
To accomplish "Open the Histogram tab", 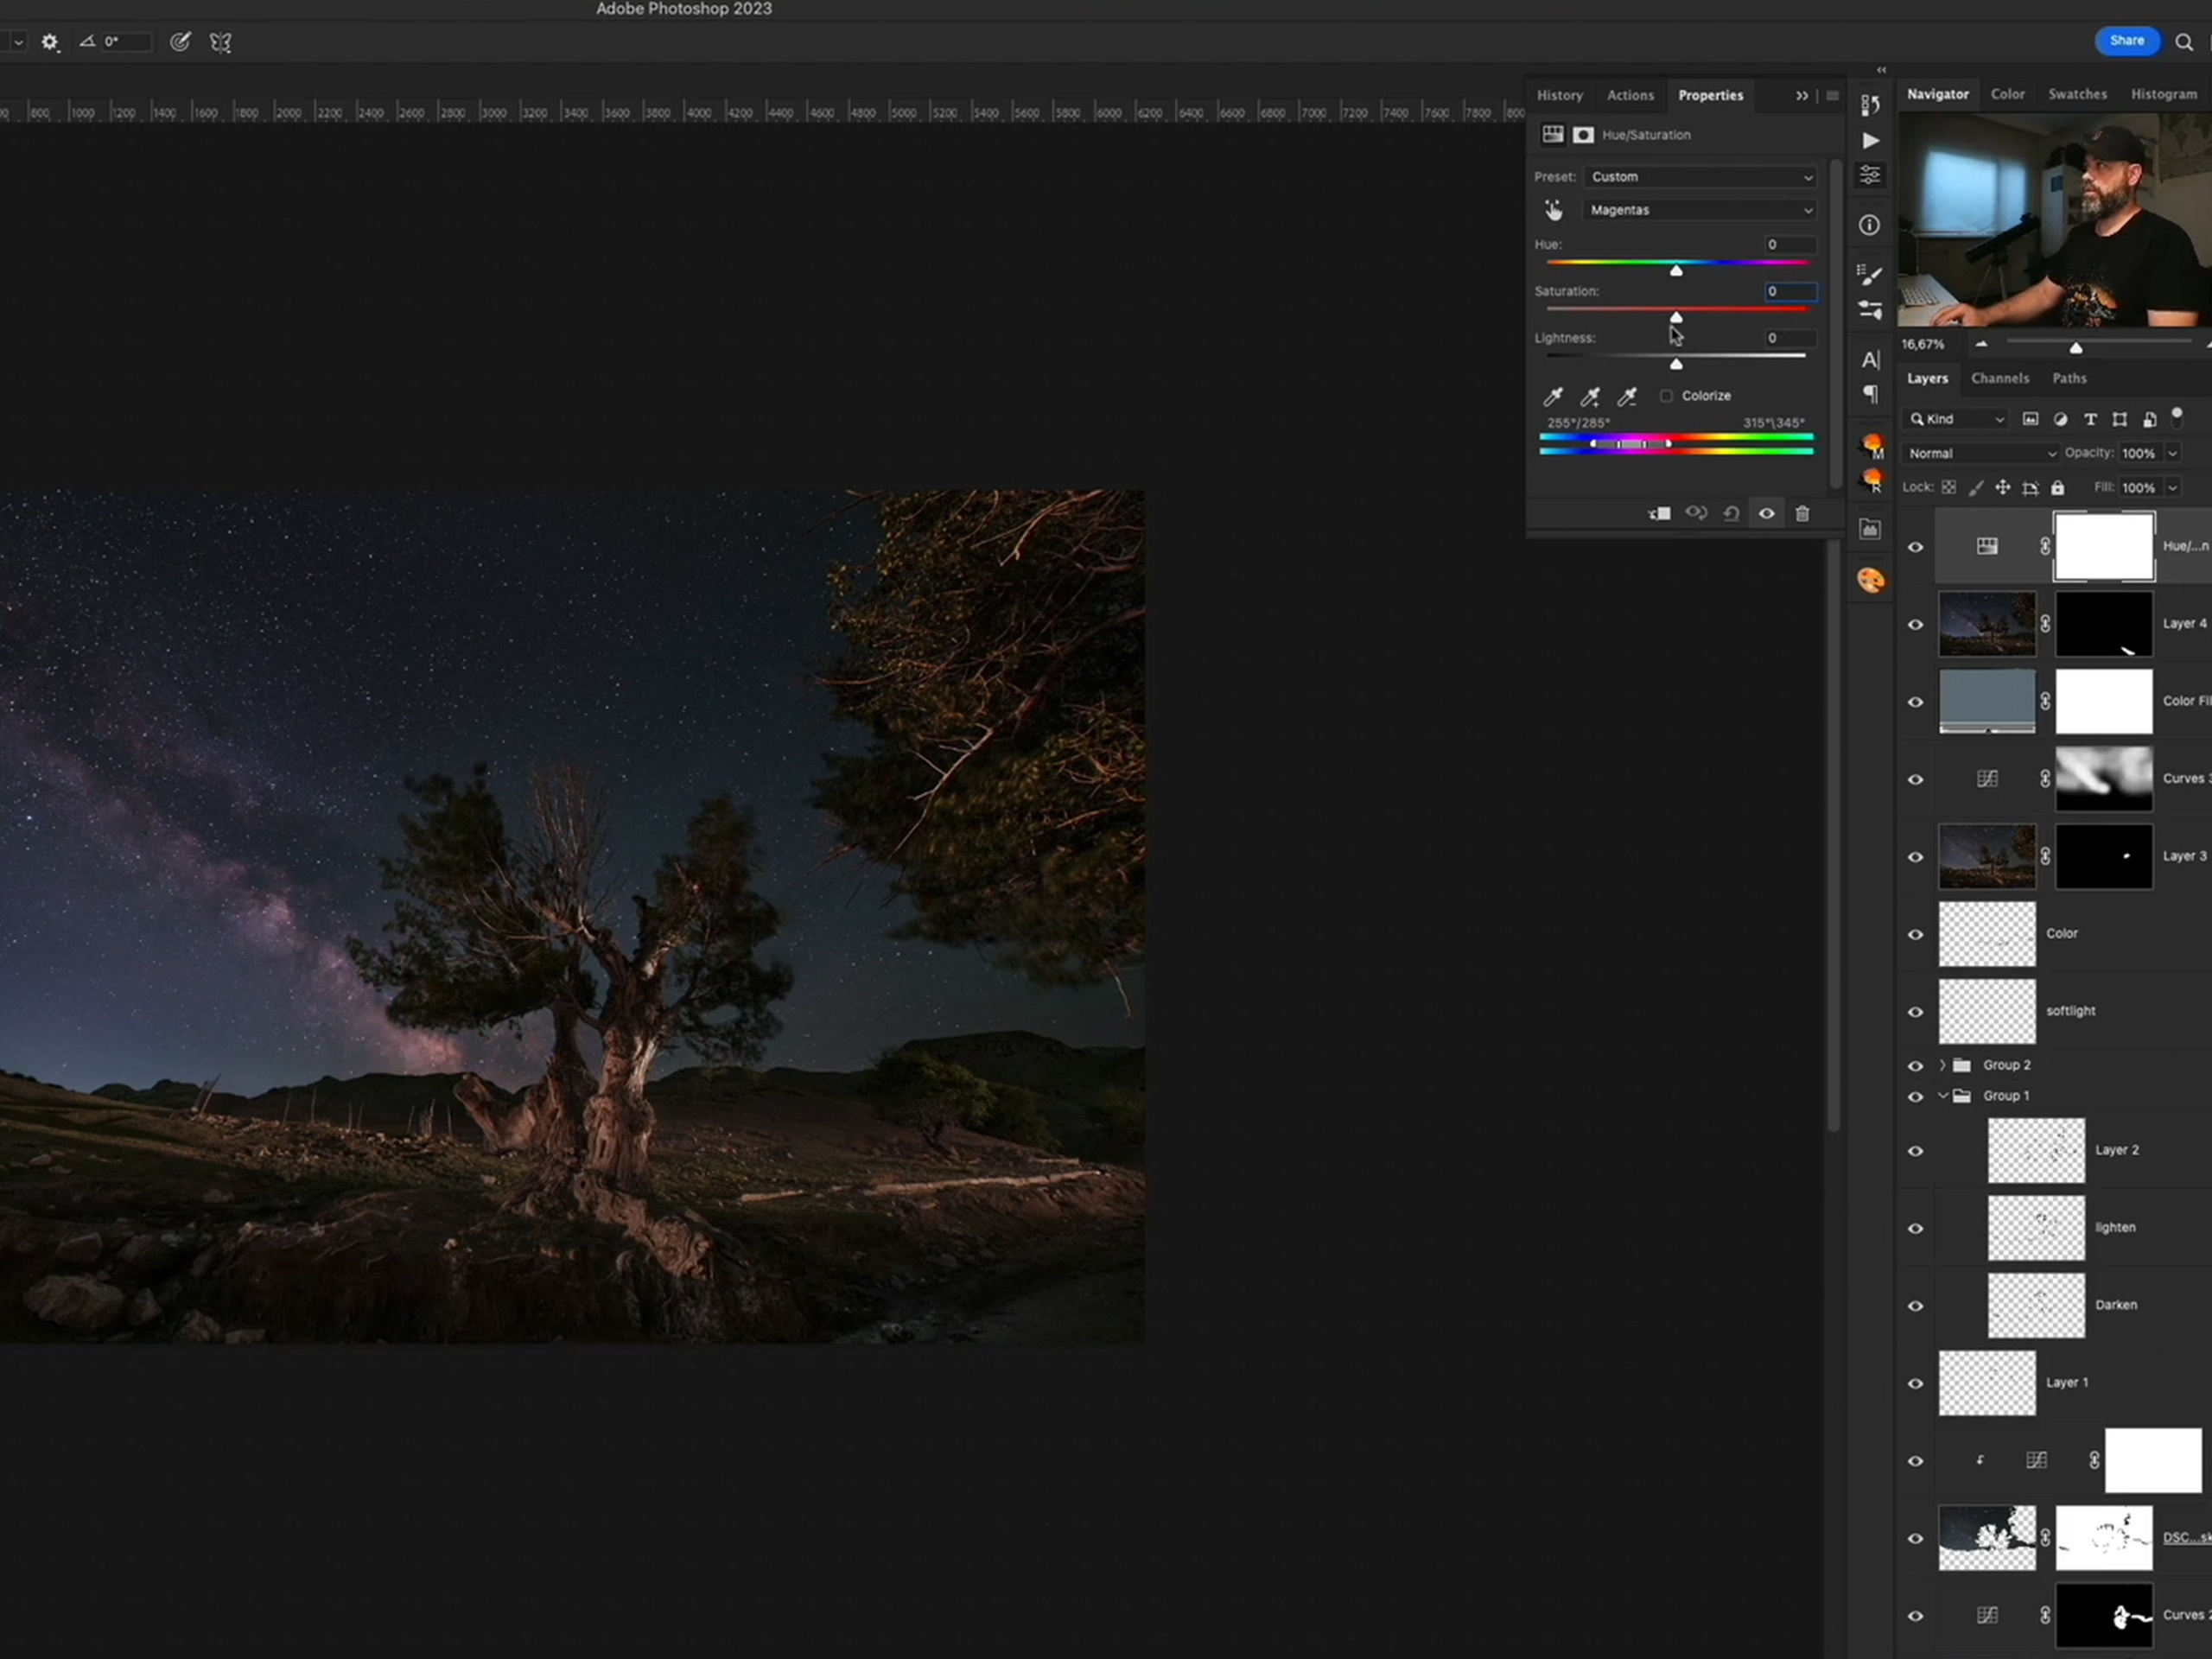I will (2163, 94).
